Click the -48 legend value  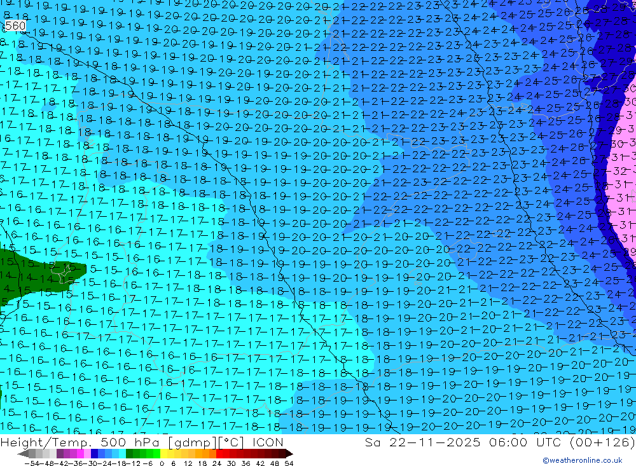click(x=48, y=463)
